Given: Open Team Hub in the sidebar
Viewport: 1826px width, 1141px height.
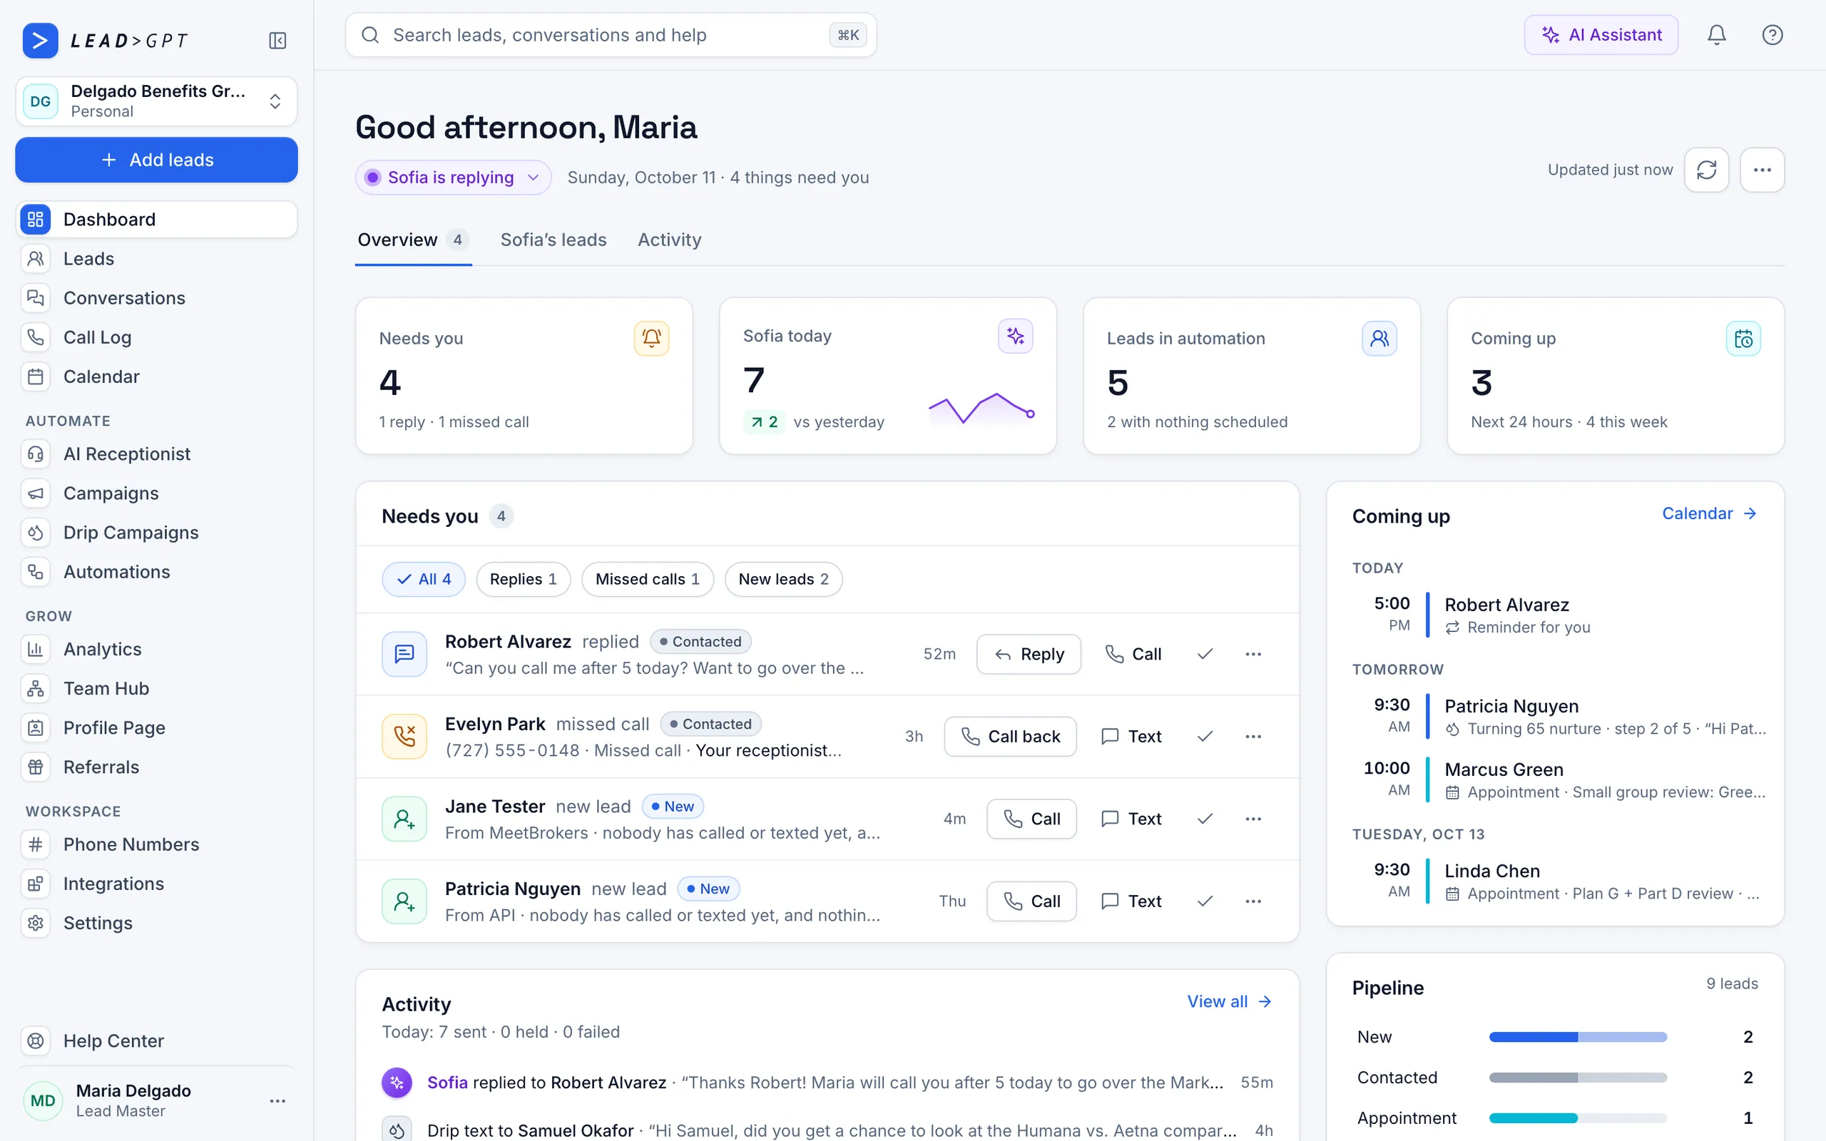Looking at the screenshot, I should pyautogui.click(x=156, y=688).
